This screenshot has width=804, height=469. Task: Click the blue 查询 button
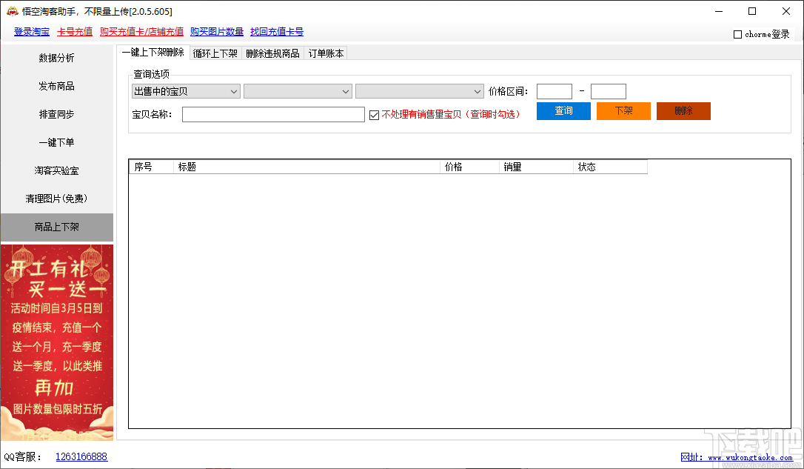coord(563,111)
